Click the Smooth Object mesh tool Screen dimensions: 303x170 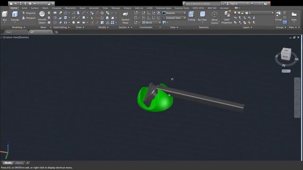tap(42, 17)
